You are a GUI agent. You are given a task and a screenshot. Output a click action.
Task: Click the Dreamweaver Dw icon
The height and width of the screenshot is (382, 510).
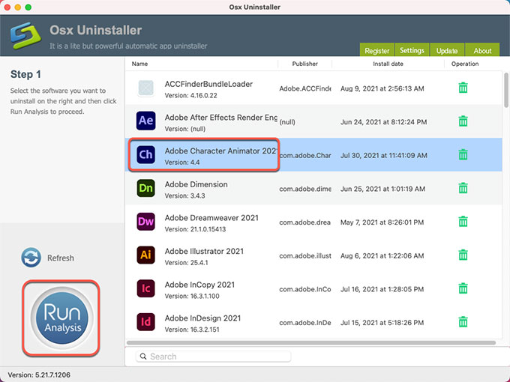pos(145,221)
